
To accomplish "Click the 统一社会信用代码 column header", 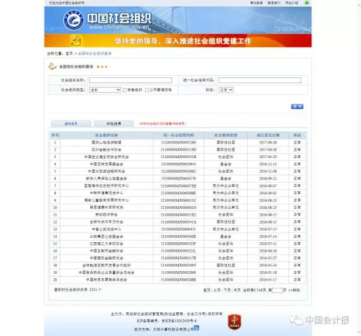I will pyautogui.click(x=178, y=135).
